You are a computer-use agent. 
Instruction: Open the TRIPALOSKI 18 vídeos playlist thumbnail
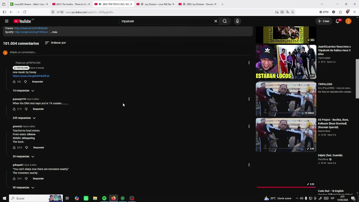coord(286,99)
